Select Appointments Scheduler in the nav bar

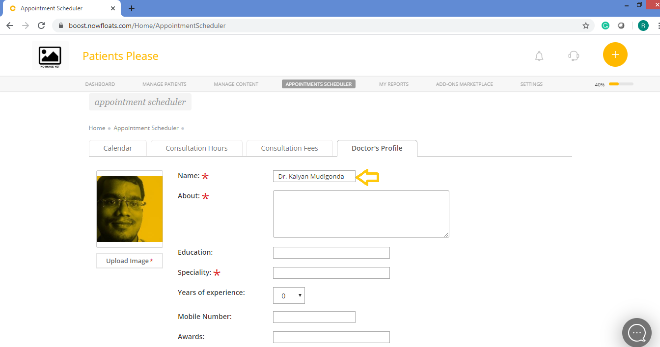[319, 84]
